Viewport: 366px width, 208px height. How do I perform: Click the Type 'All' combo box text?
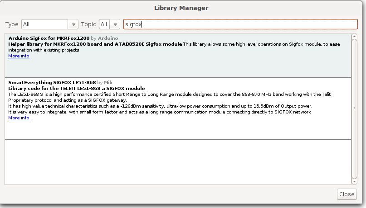coord(44,24)
